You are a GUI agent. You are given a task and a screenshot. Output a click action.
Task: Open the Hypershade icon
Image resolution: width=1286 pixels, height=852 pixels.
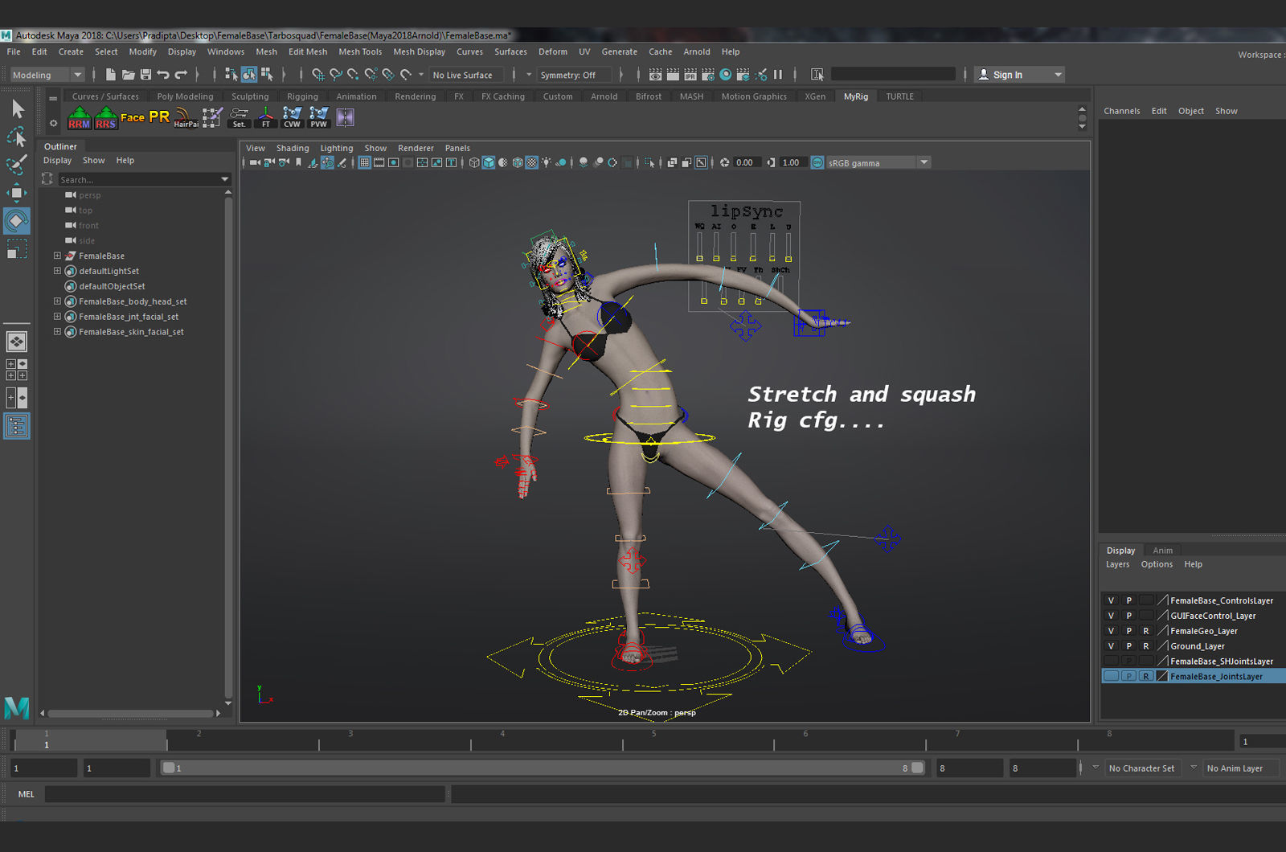coord(726,75)
